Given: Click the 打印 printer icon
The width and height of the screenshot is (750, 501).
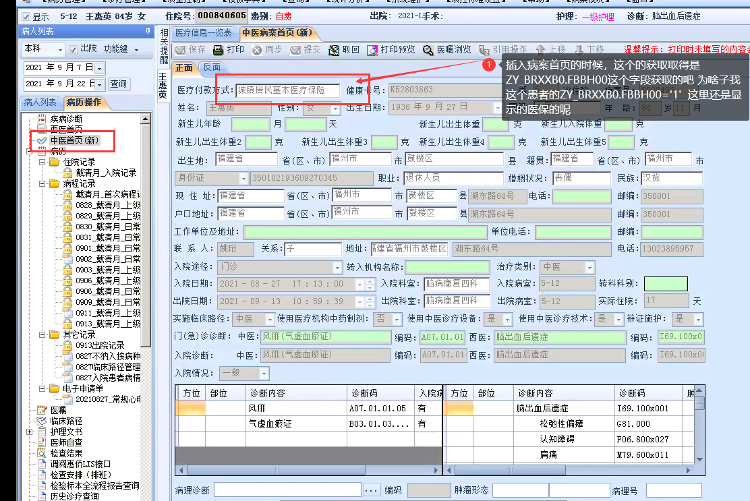Looking at the screenshot, I should click(218, 50).
